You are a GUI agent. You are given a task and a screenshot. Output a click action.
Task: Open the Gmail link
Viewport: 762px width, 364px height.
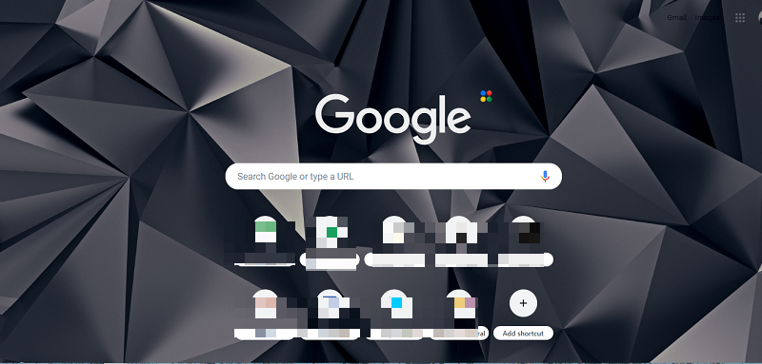(x=676, y=17)
